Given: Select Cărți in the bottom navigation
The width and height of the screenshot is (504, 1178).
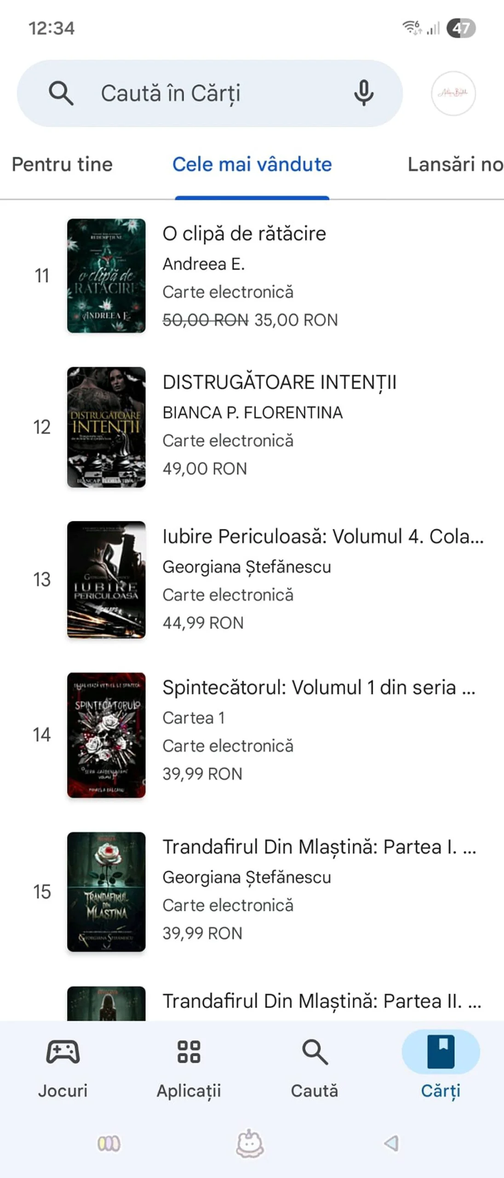Looking at the screenshot, I should tap(441, 1069).
